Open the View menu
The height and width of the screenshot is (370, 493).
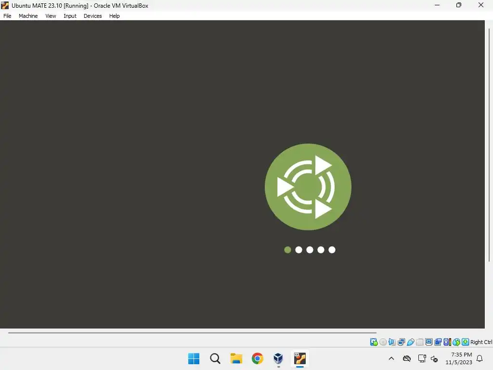point(51,16)
